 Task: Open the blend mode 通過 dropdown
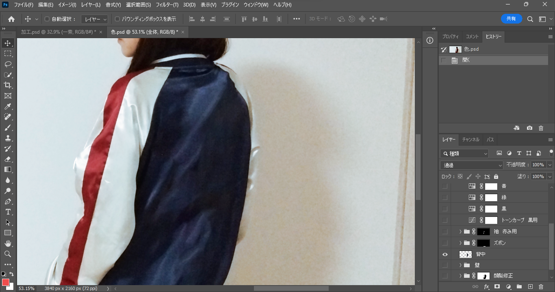click(471, 165)
